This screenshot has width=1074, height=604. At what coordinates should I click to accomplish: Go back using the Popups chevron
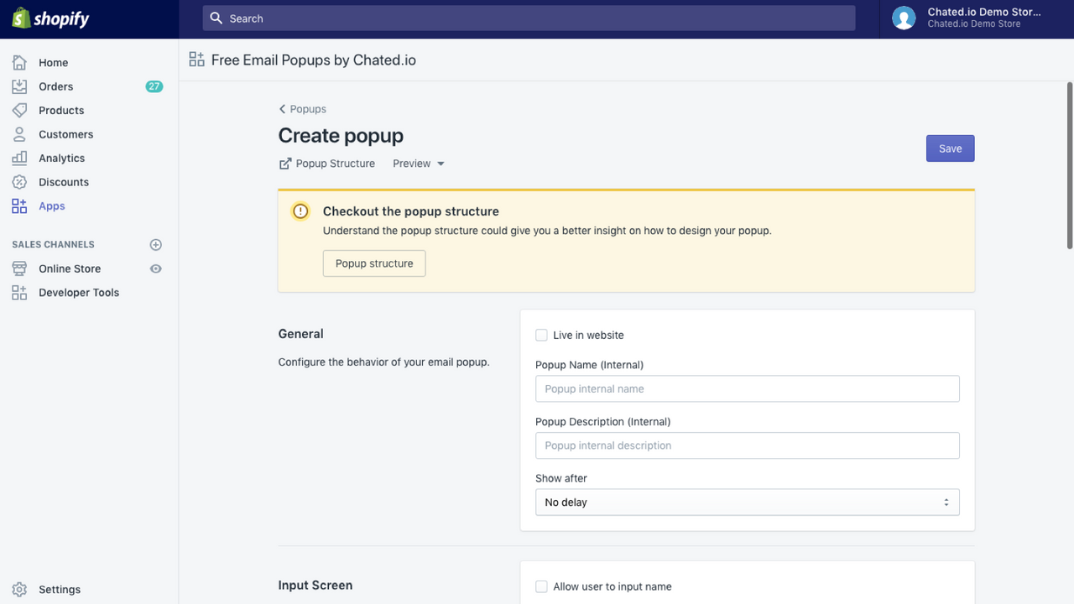[x=282, y=108]
